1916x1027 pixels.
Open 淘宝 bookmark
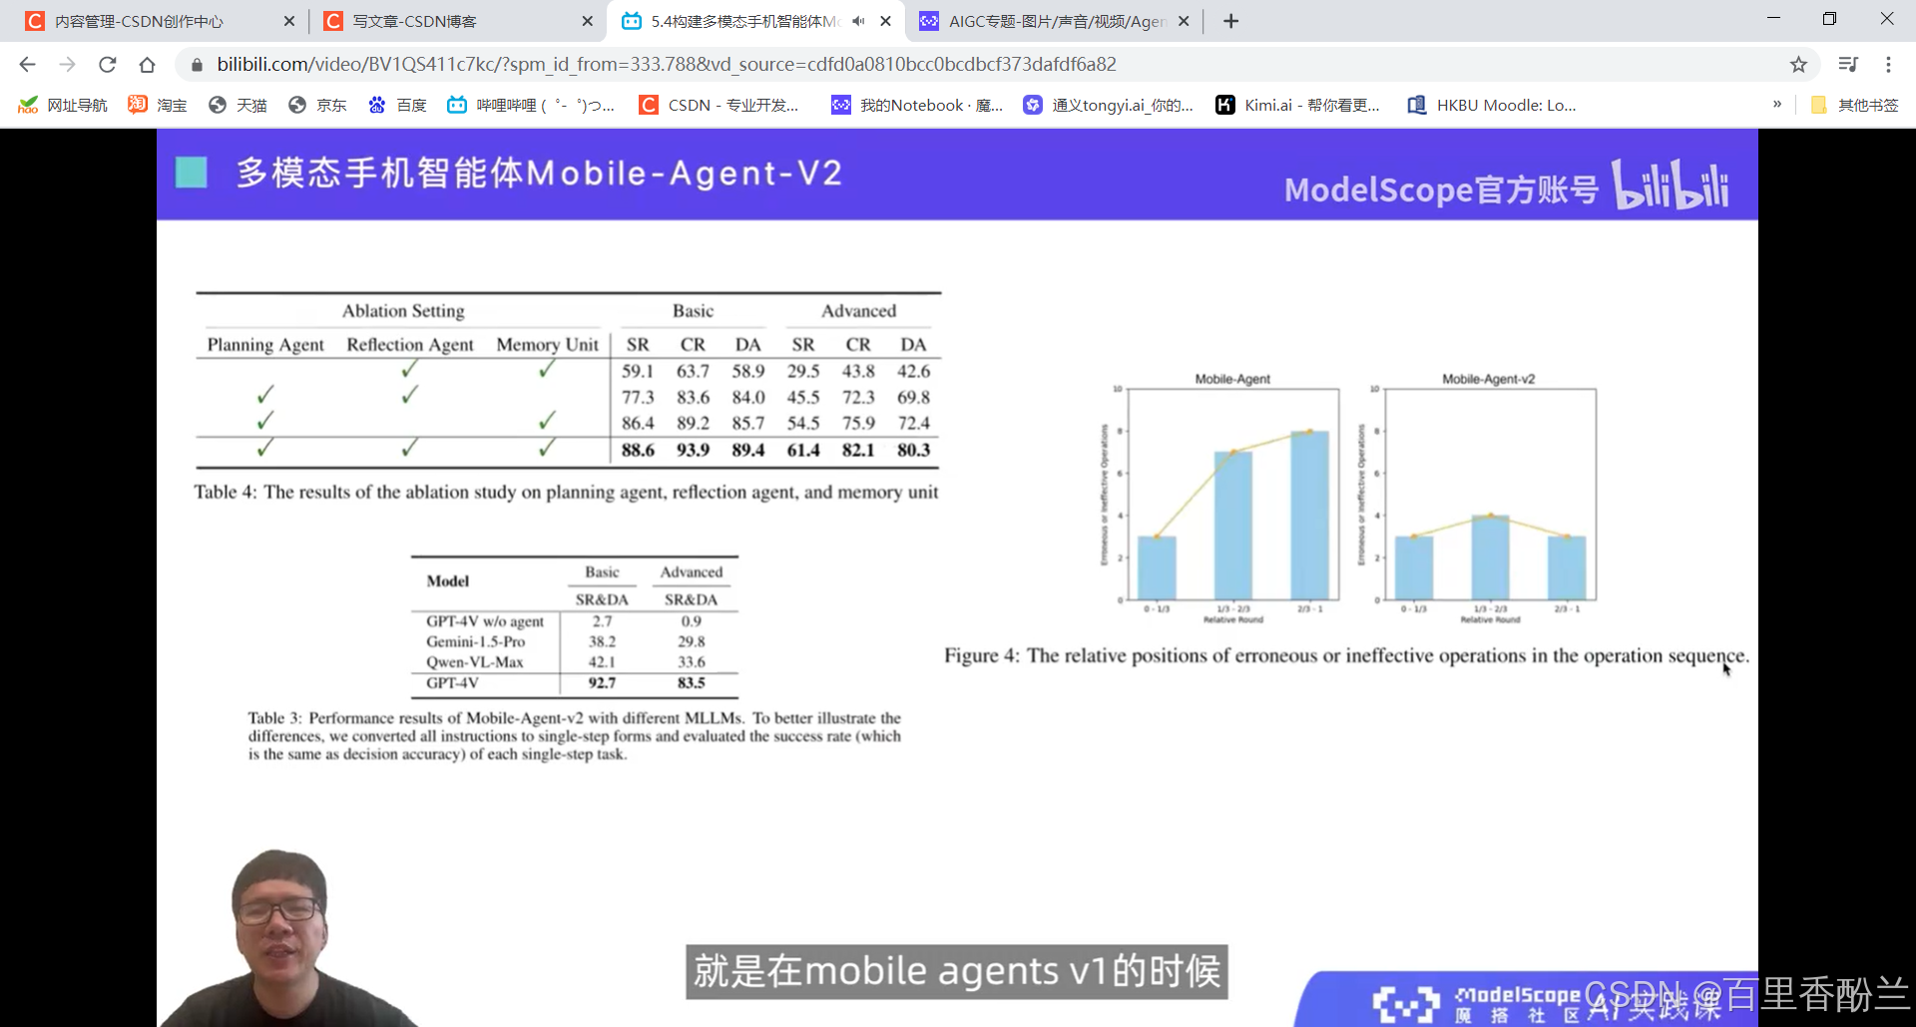pos(158,105)
